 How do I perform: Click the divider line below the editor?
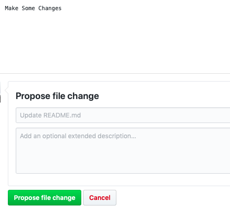coord(115,73)
